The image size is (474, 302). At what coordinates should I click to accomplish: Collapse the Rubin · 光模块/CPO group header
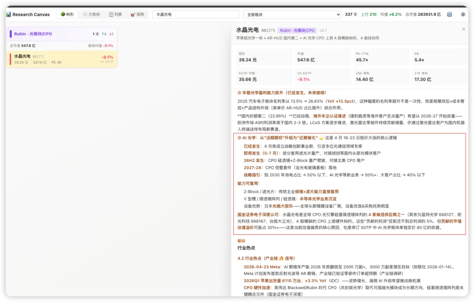tap(62, 34)
